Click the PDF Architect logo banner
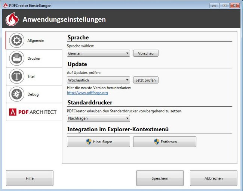243x191 pixels. pyautogui.click(x=33, y=112)
